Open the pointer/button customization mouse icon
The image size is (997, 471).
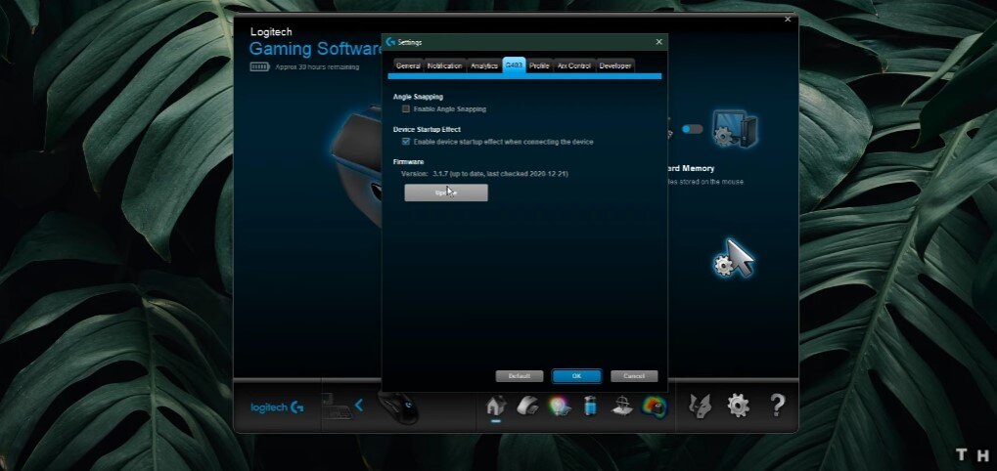point(527,405)
